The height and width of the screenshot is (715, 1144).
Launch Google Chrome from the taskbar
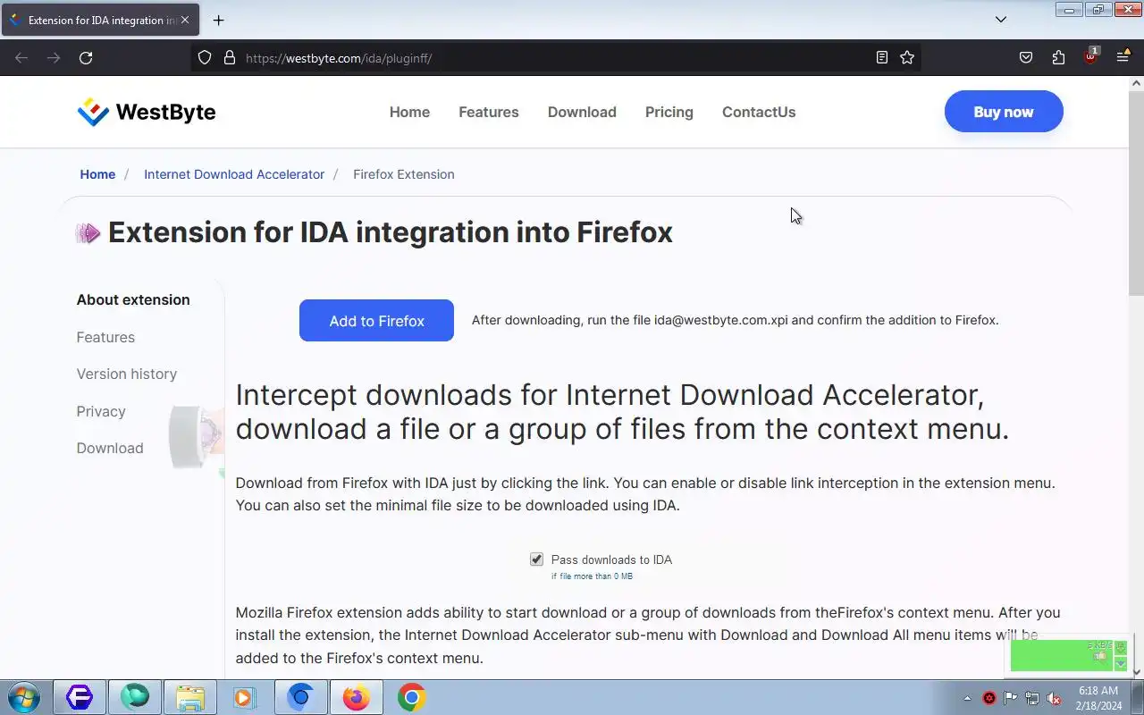[x=411, y=697]
